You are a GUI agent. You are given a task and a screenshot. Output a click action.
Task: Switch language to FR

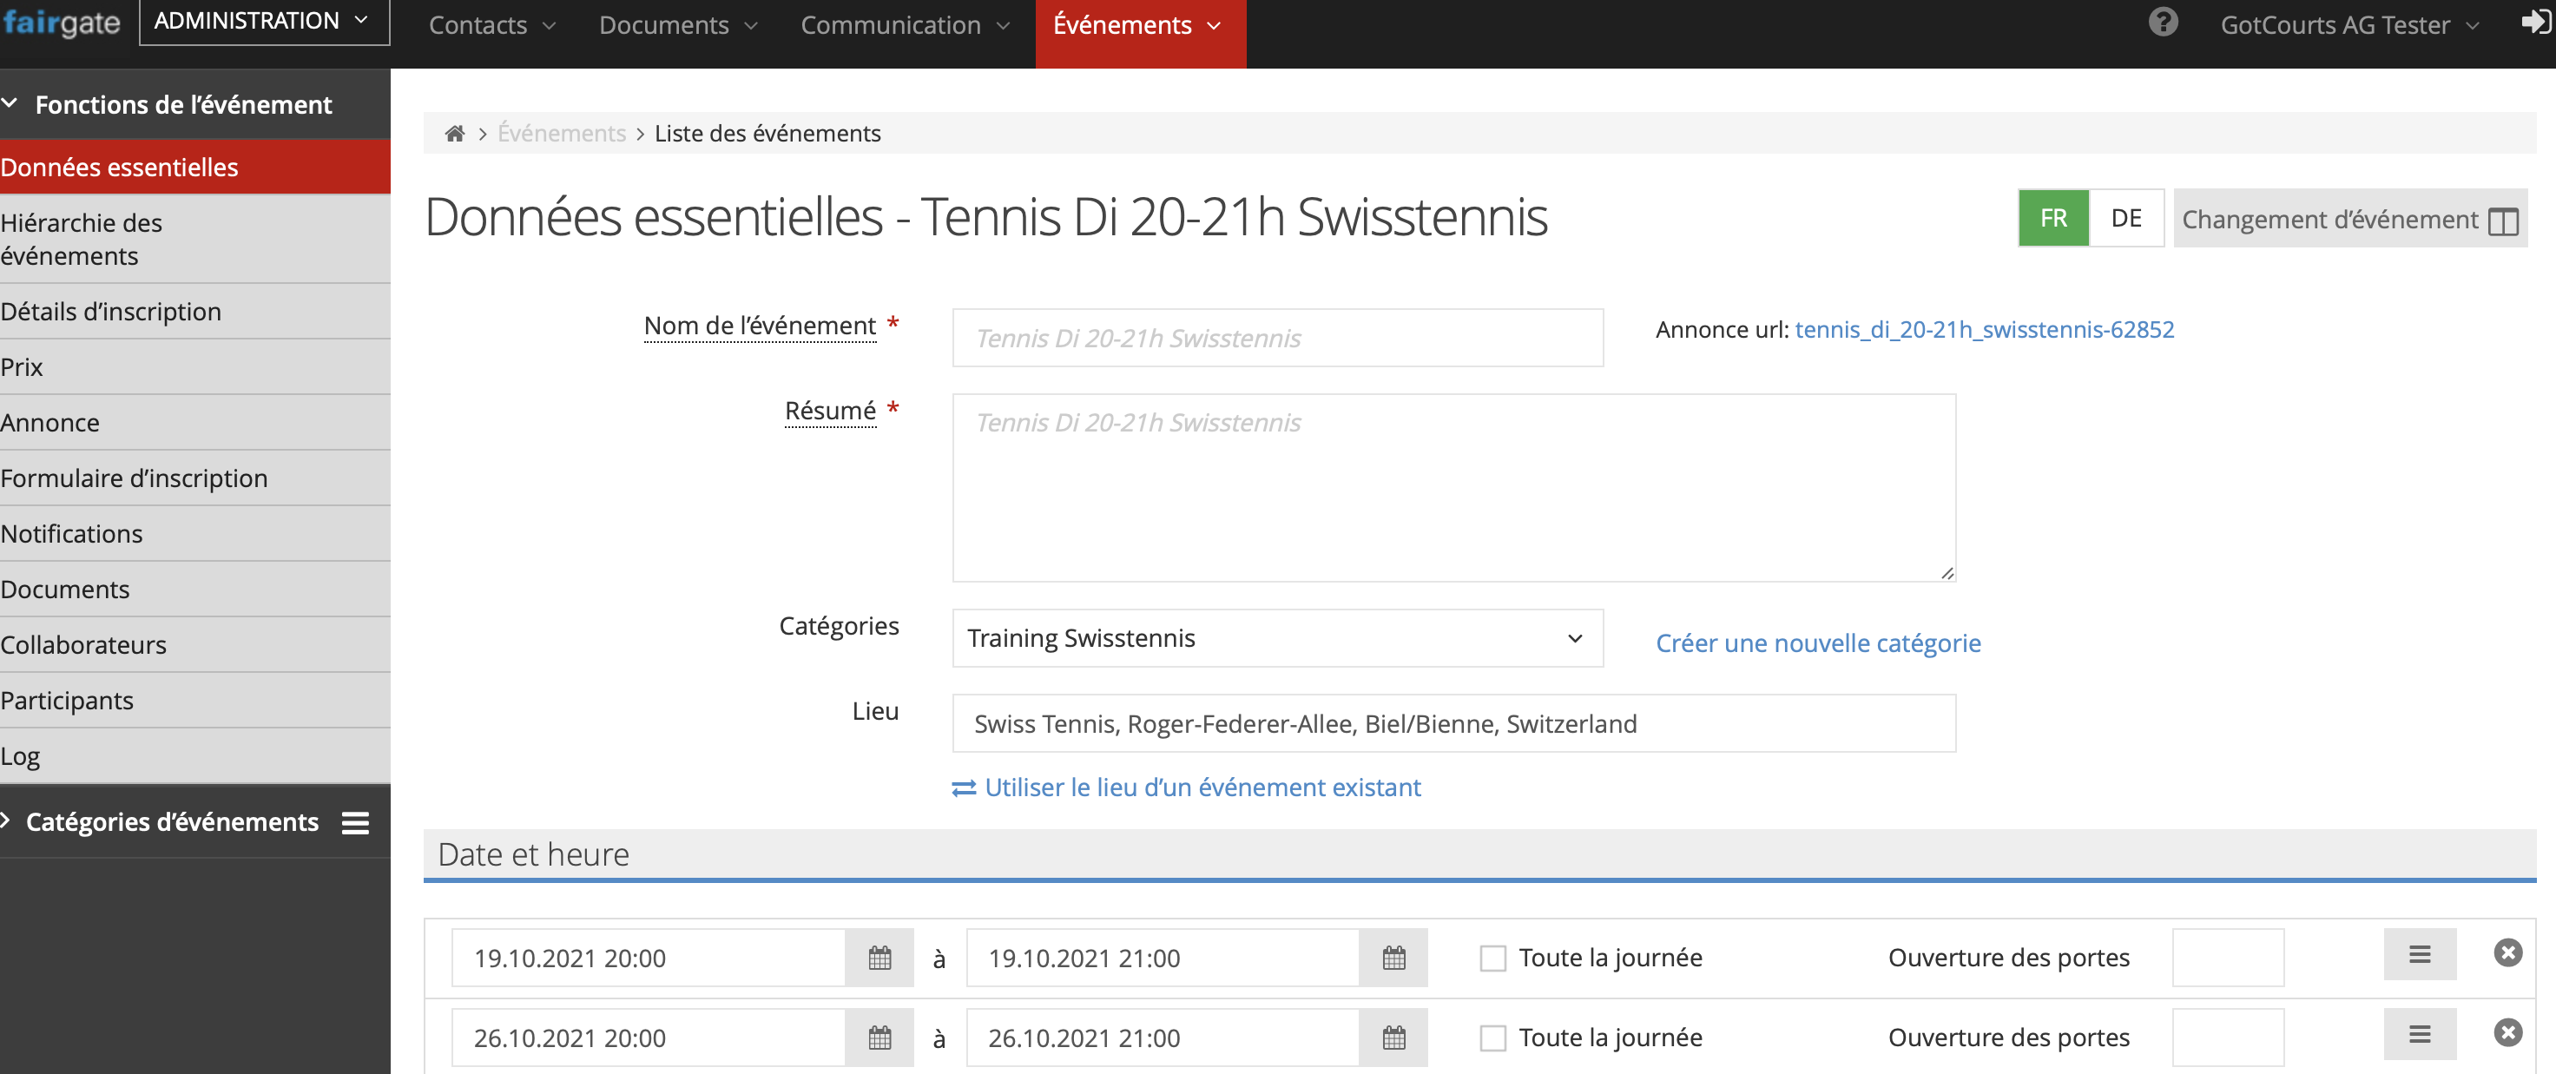2053,217
